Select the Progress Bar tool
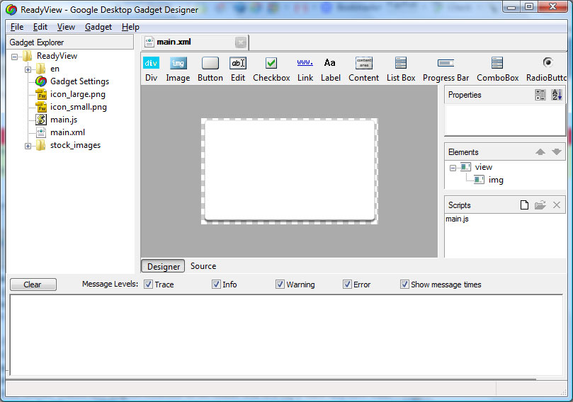This screenshot has height=402, width=573. (446, 69)
